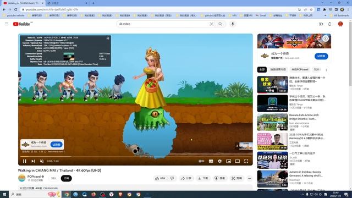Close the stats for nerds overlay
Viewport: 352px width, 198px height.
coord(108,38)
